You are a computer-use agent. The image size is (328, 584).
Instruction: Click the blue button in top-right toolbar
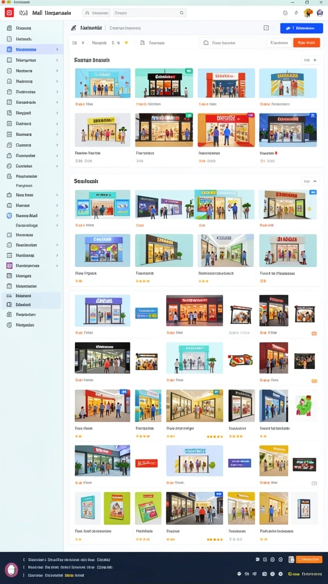click(x=302, y=28)
